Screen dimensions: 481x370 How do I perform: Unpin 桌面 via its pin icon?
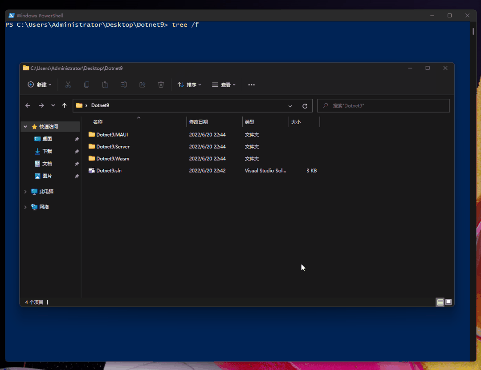(x=77, y=139)
